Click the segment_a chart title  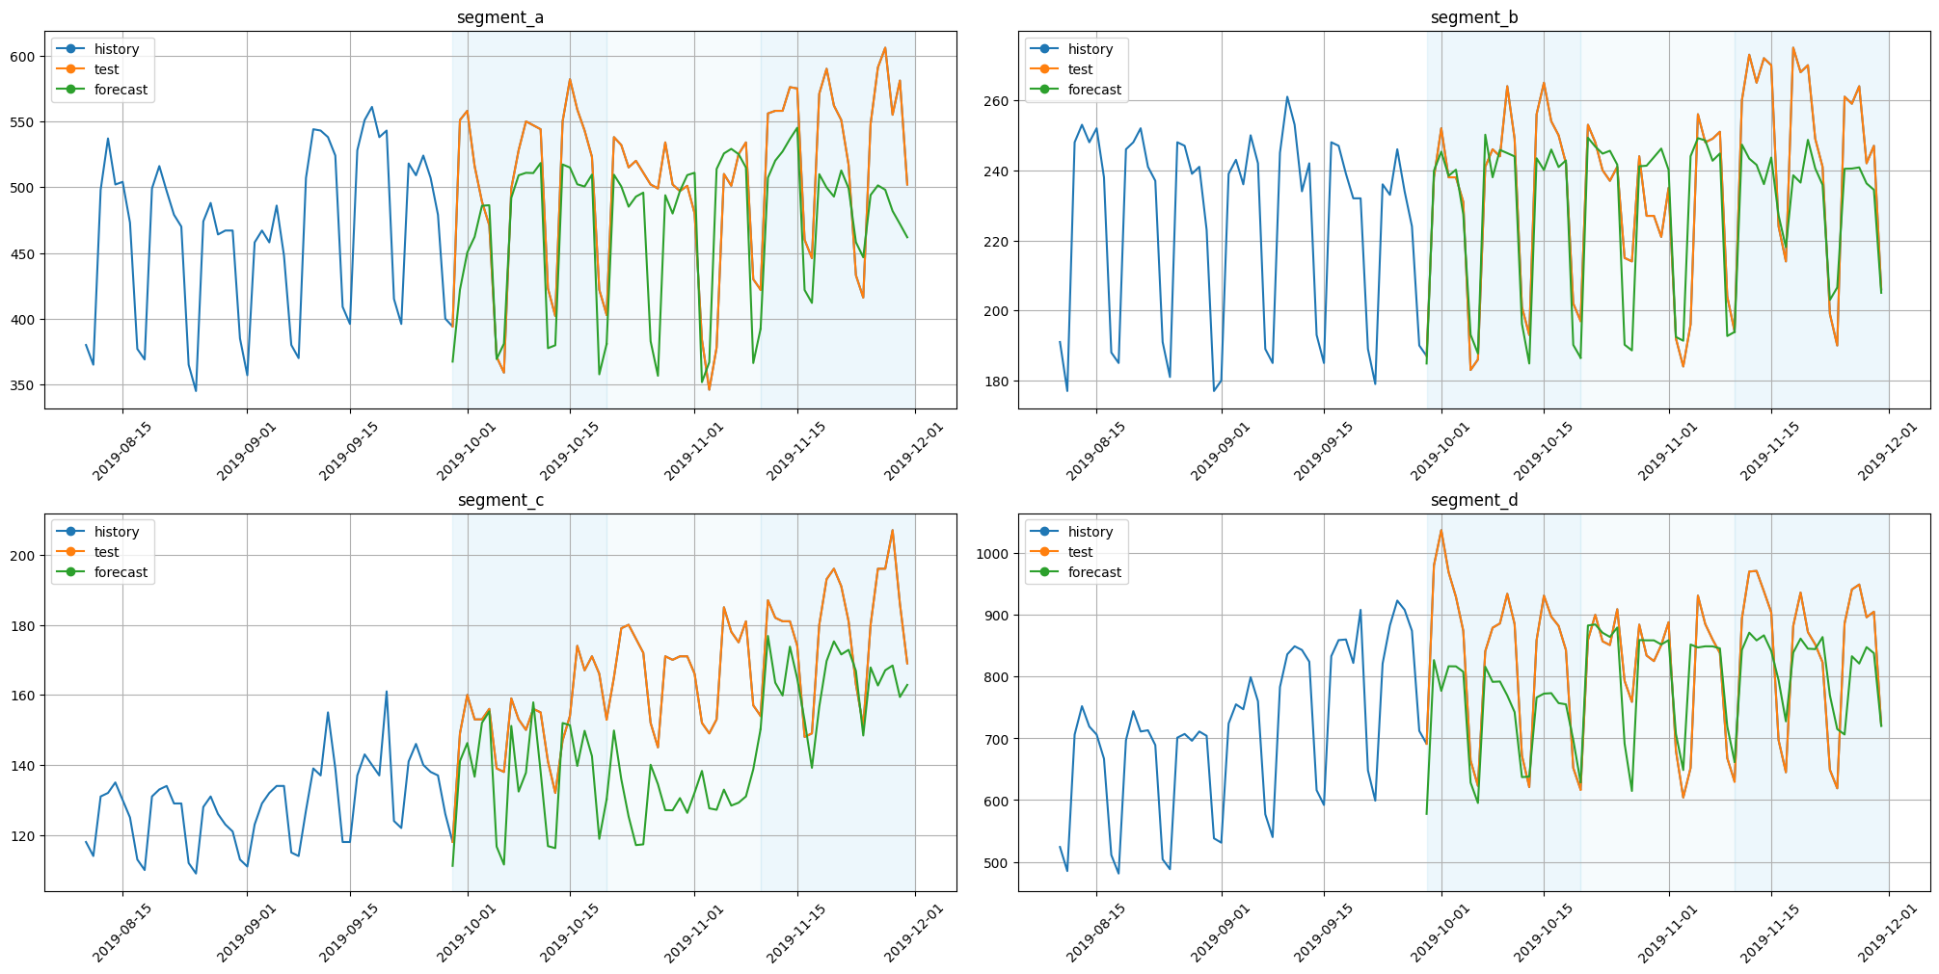click(500, 17)
